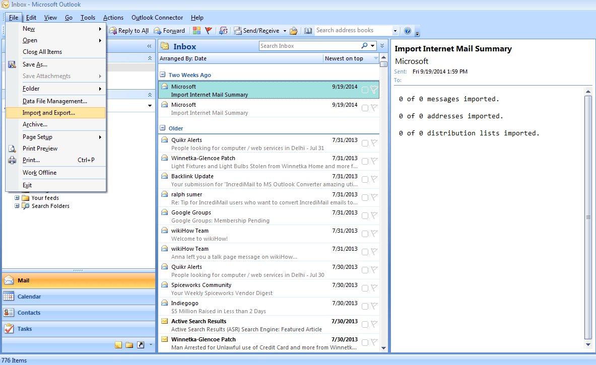Click the Categorize color squares icon

(196, 30)
